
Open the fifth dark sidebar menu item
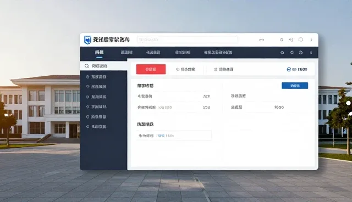tap(96, 117)
